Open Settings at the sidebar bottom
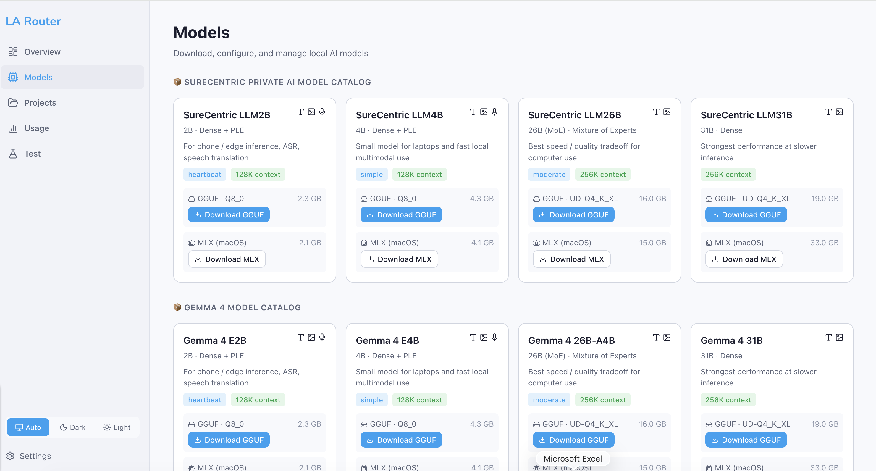The width and height of the screenshot is (876, 471). click(29, 456)
